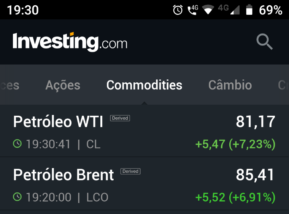Viewport: 289px width, 214px height.
Task: Tap the WTI price 81,17
Action: pyautogui.click(x=256, y=122)
